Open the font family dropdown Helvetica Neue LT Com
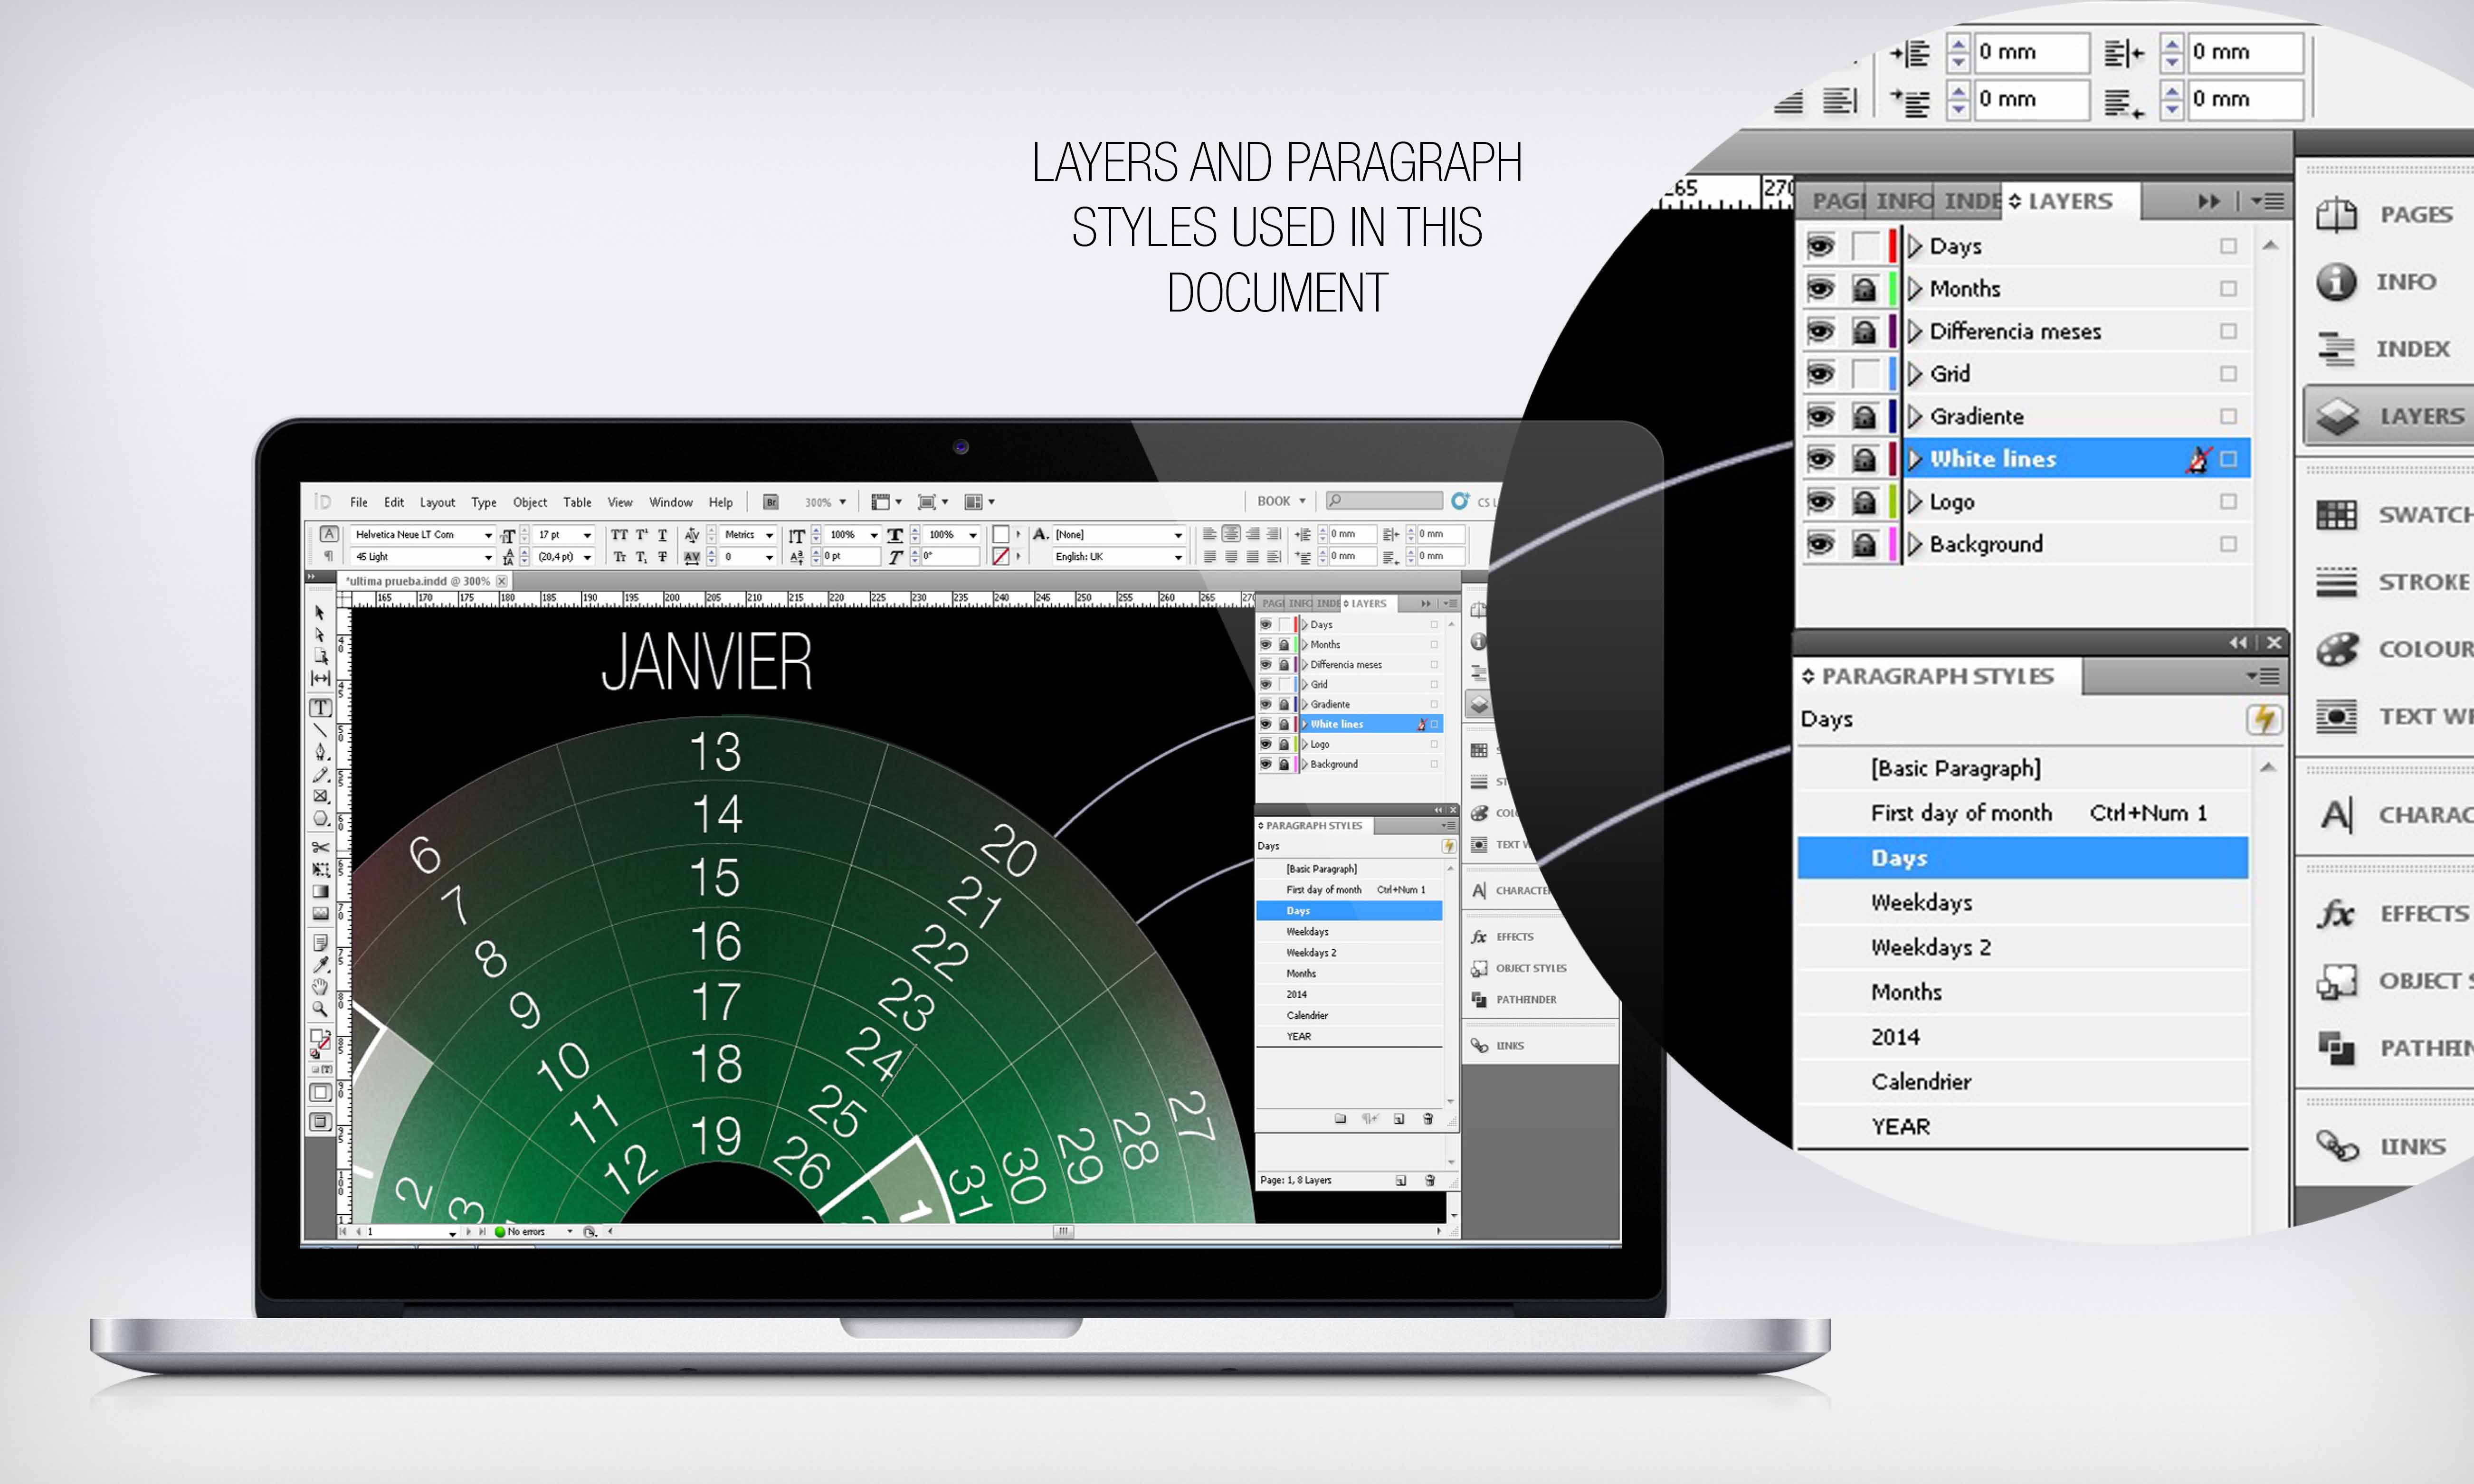Screen dimensions: 2474x1484 (x=488, y=535)
